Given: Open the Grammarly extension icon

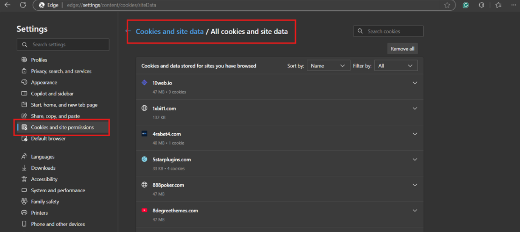Looking at the screenshot, I should click(x=466, y=5).
